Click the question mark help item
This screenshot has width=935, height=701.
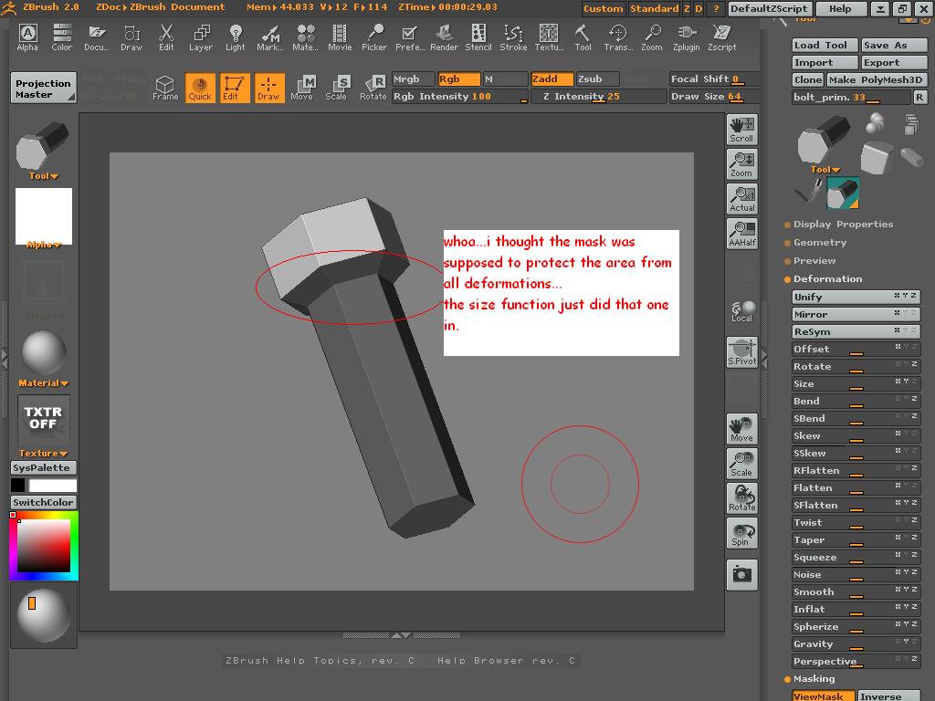[716, 9]
